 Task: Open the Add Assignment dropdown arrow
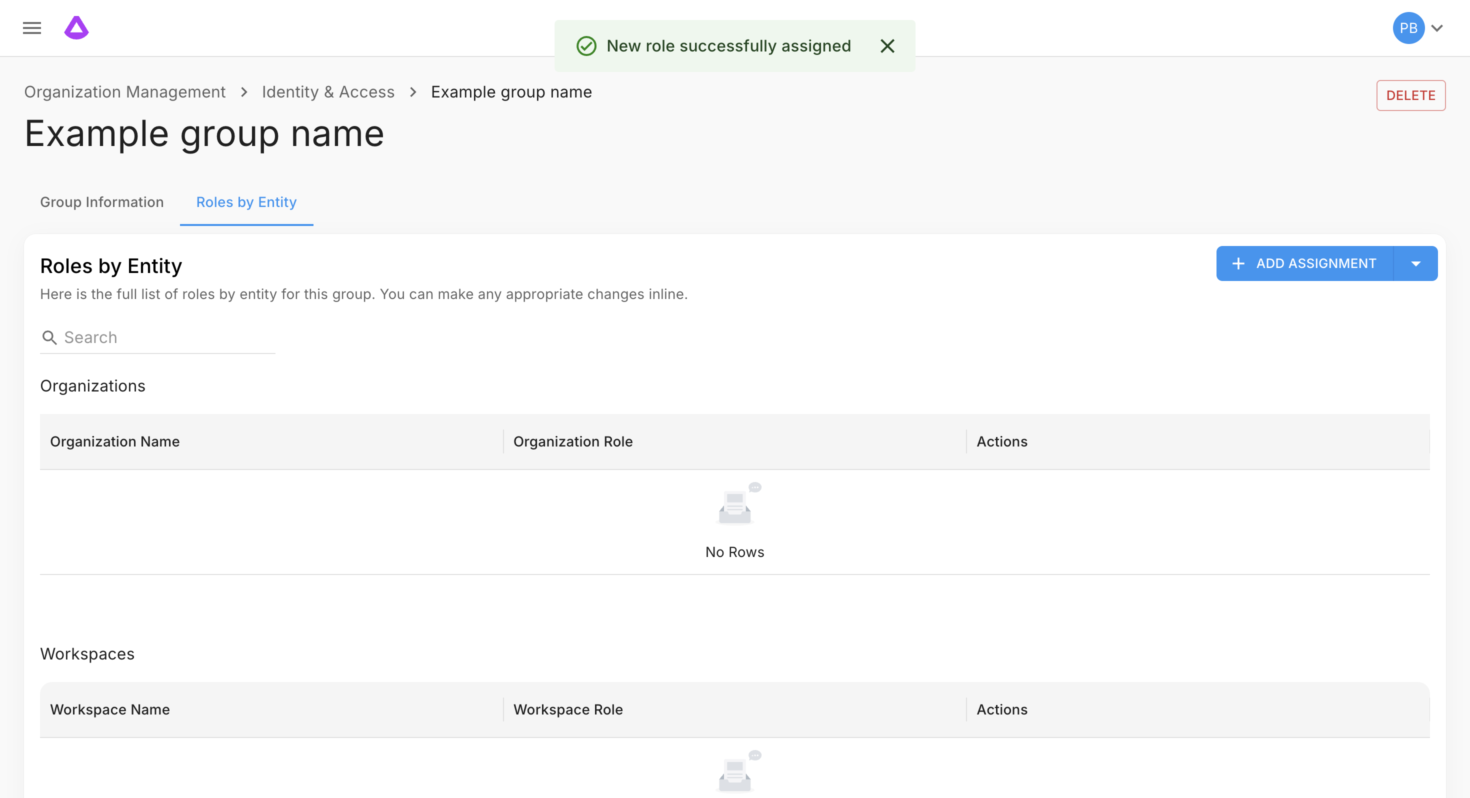1415,263
